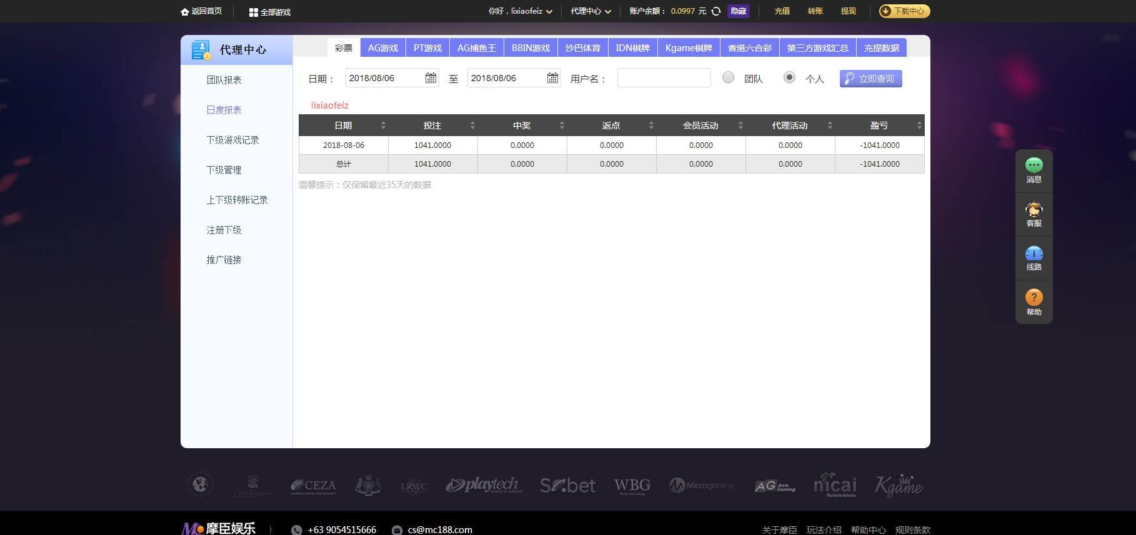Switch to the 彩票 tab
The width and height of the screenshot is (1136, 535).
click(x=344, y=48)
